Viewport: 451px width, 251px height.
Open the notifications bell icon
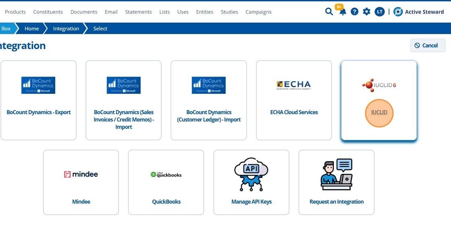343,12
